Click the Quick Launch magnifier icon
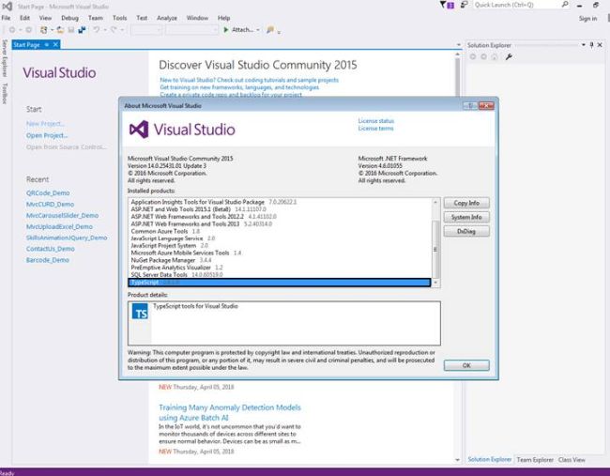The width and height of the screenshot is (610, 476). 565,5
